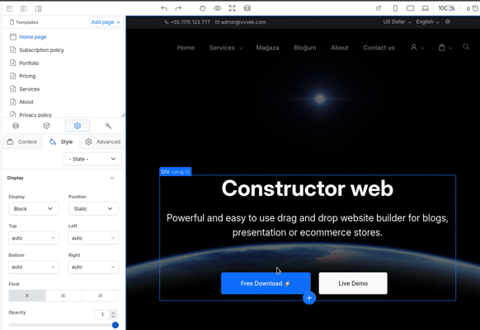The image size is (480, 330).
Task: Set float to left alignment
Action: (64, 295)
